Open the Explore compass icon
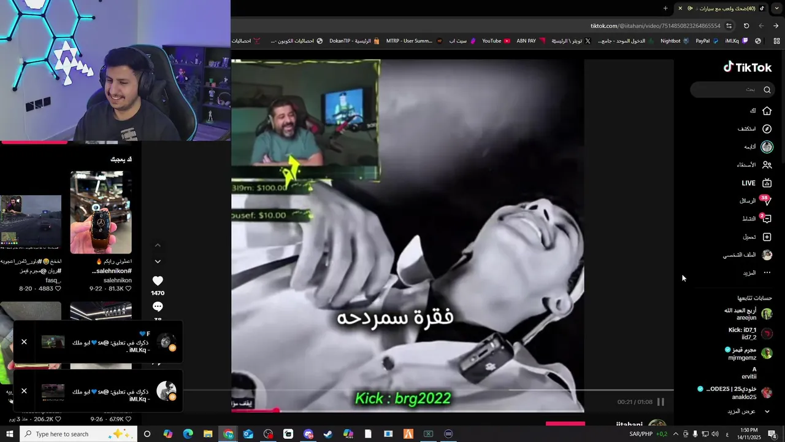The height and width of the screenshot is (442, 785). (767, 129)
